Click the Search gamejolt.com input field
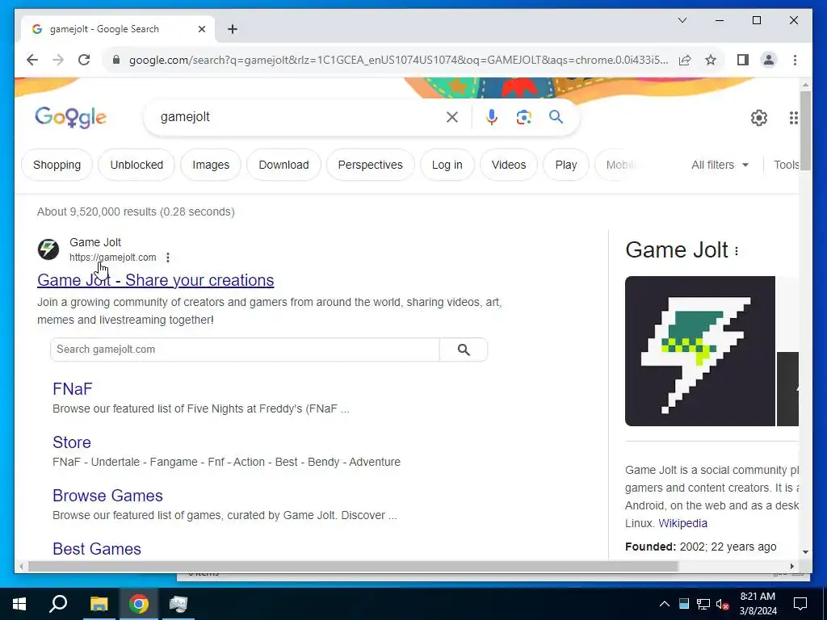This screenshot has height=620, width=827. point(245,350)
